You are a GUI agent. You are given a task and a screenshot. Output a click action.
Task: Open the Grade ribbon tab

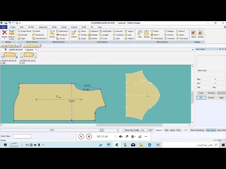pos(64,27)
